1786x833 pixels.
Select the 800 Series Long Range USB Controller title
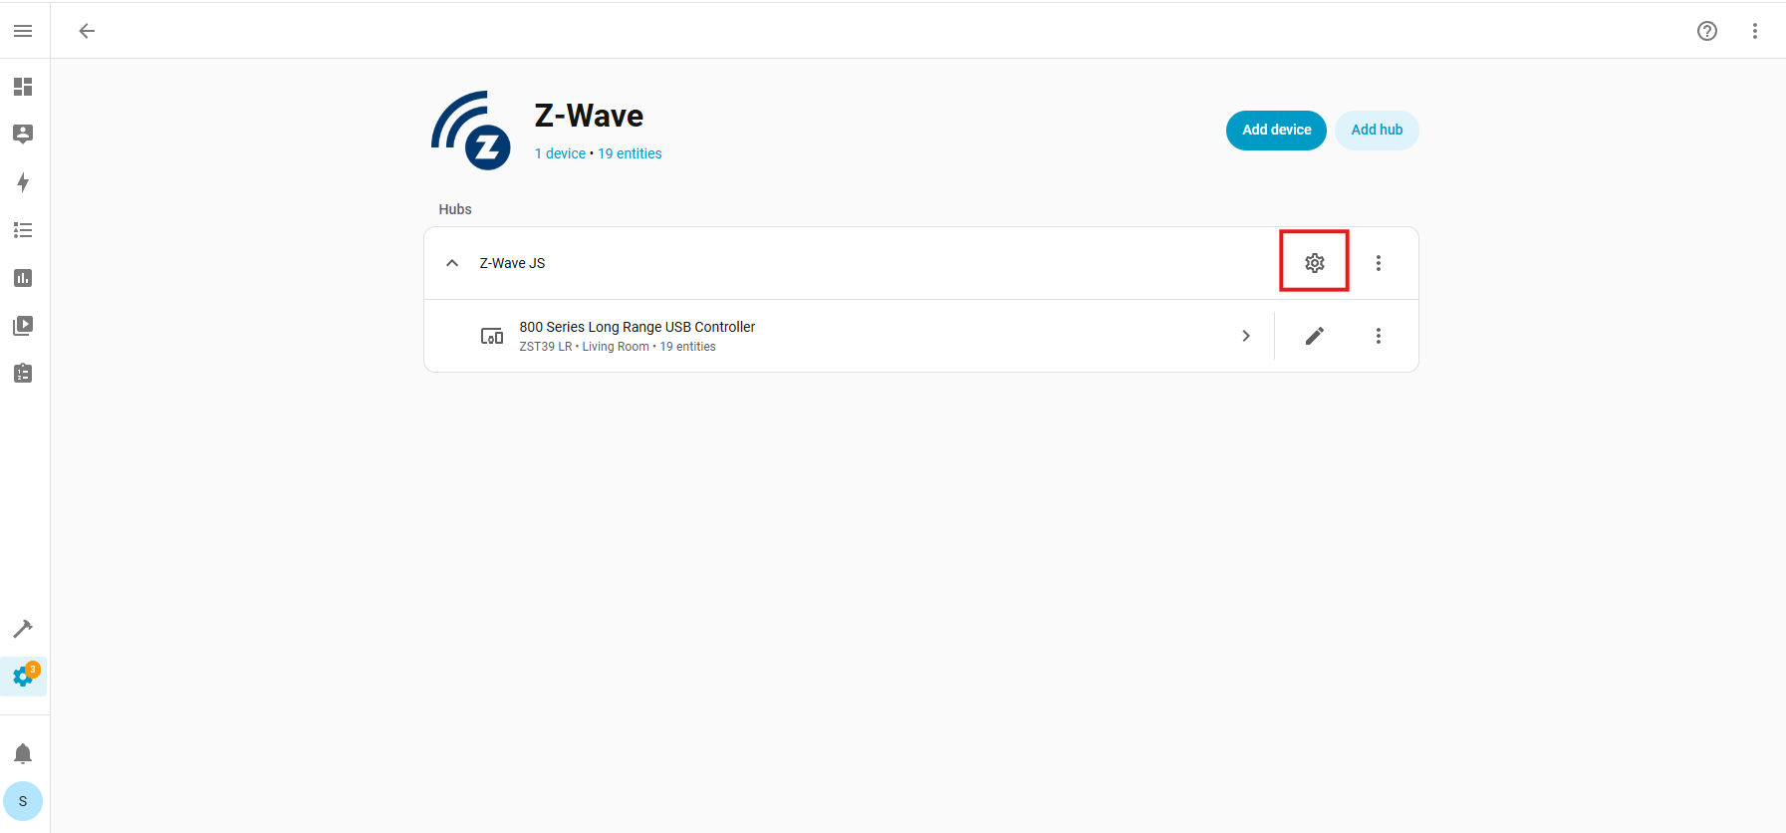coord(638,327)
